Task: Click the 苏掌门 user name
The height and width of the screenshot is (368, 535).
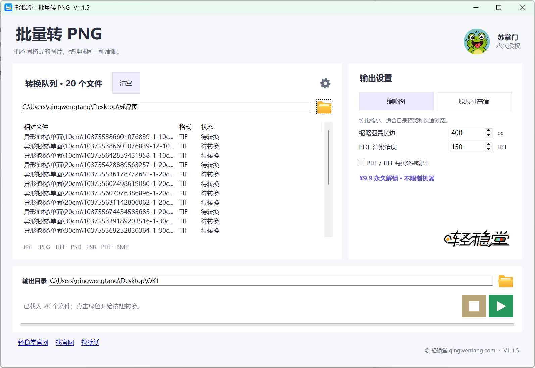Action: [x=508, y=37]
